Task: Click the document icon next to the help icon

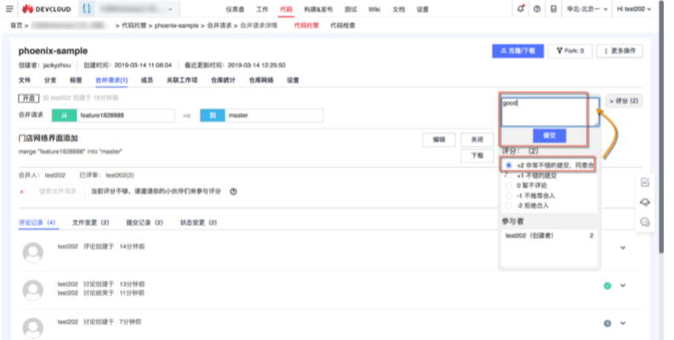Action: click(x=554, y=9)
